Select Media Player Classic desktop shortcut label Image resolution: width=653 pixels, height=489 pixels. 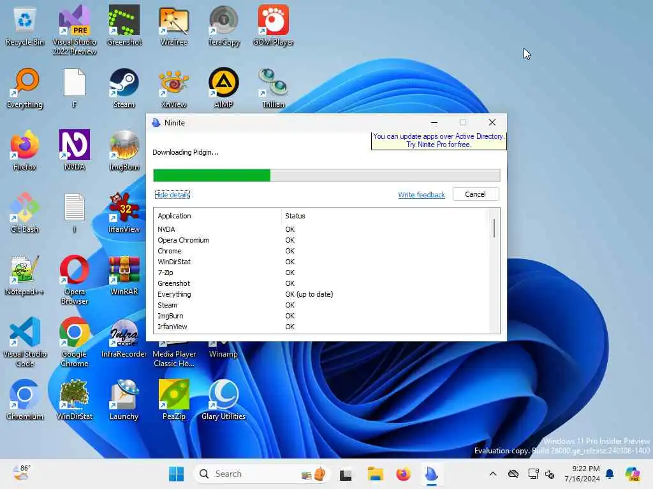pos(174,358)
